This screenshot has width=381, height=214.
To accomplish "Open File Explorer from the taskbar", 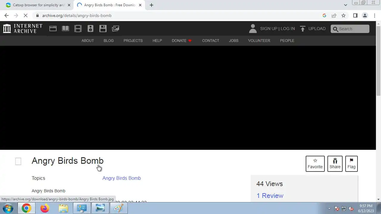I will click(x=63, y=208).
